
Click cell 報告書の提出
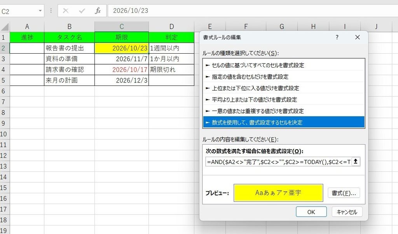tap(69, 48)
